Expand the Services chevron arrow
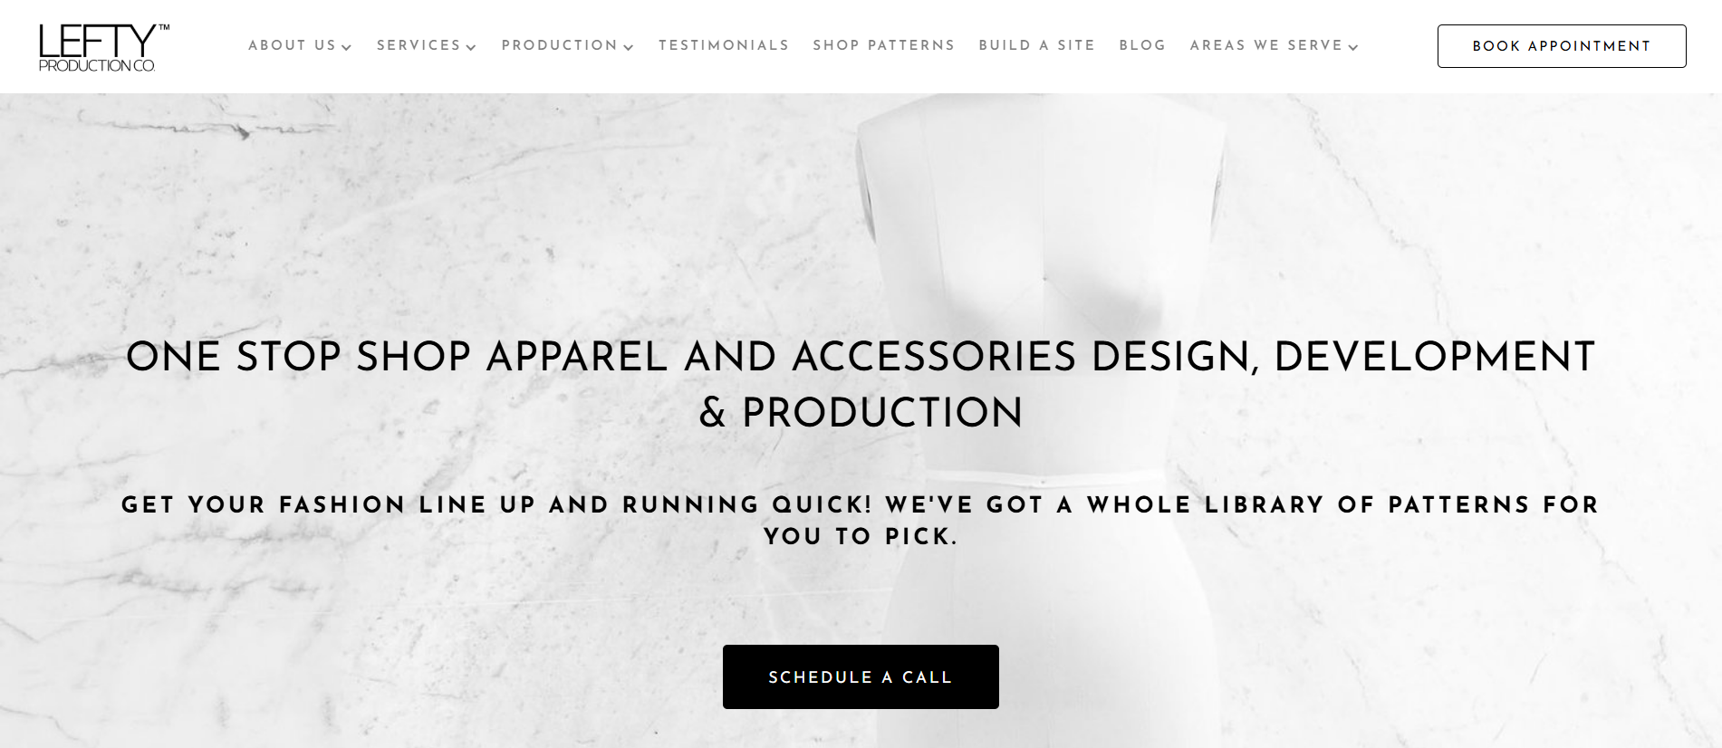This screenshot has width=1722, height=748. [471, 48]
